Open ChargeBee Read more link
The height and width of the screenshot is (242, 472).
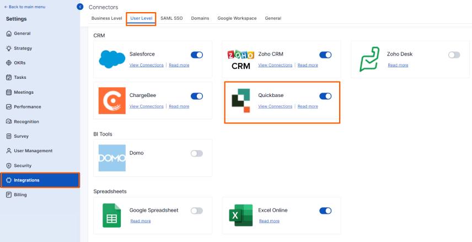179,106
